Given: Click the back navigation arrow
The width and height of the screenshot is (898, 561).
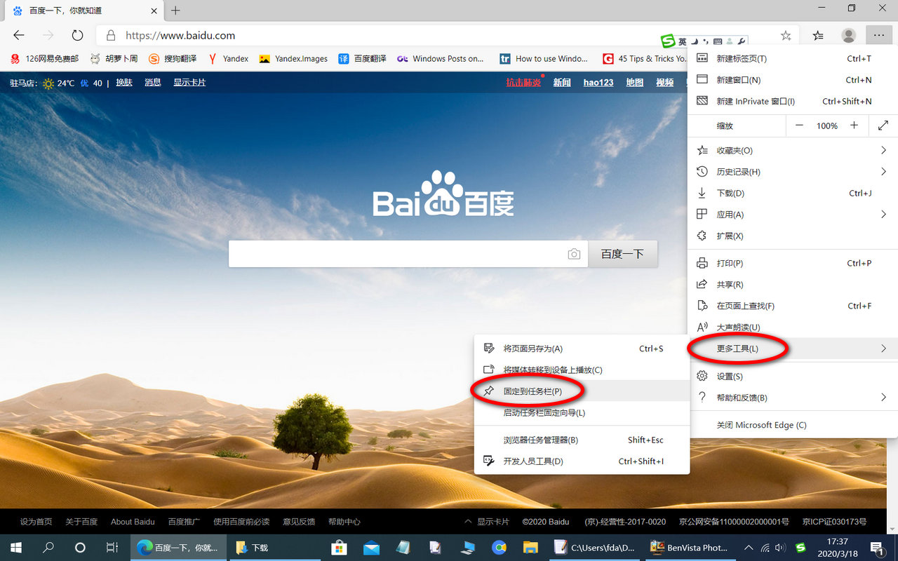Looking at the screenshot, I should [x=18, y=35].
